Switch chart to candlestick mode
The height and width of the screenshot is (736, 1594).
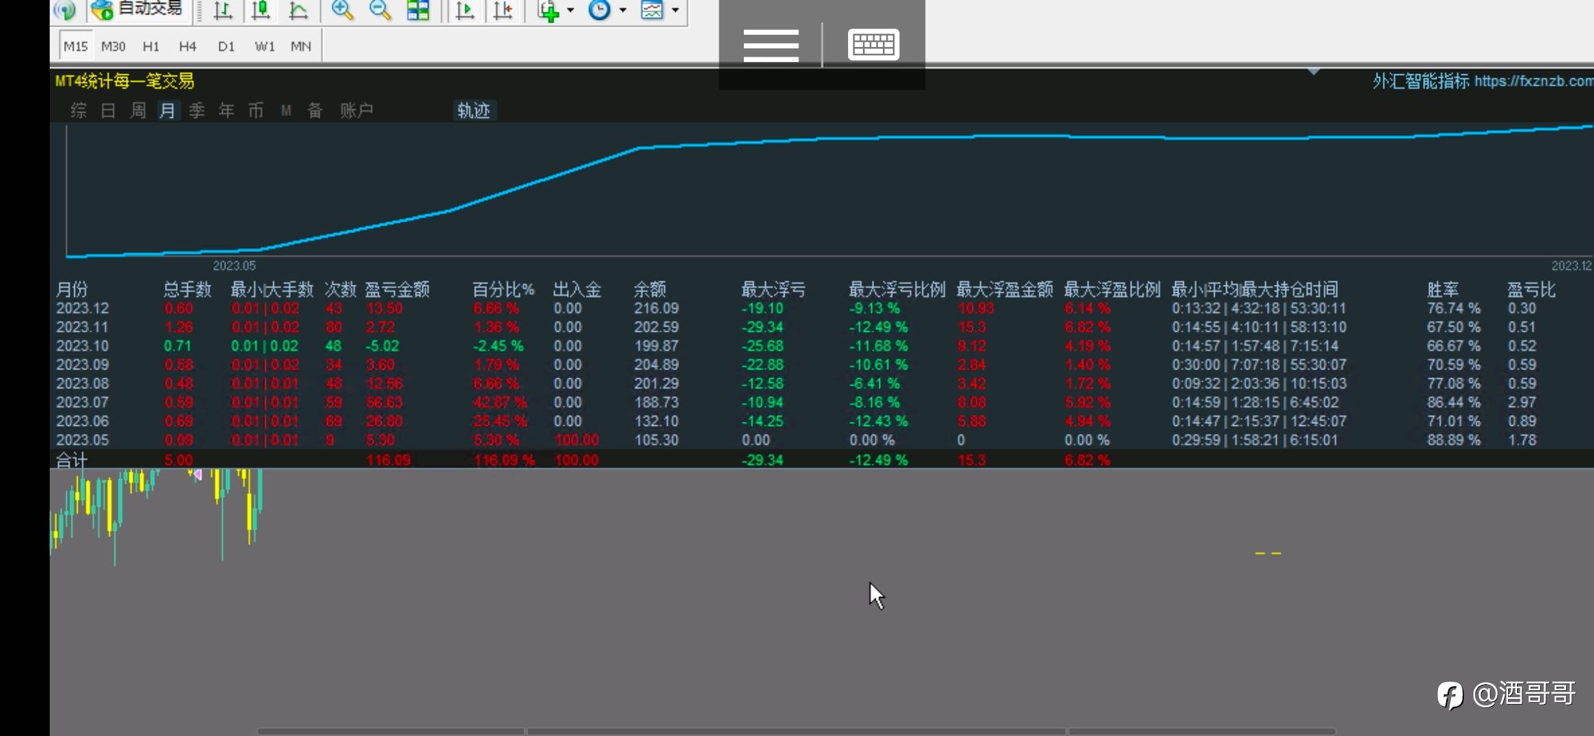pos(260,10)
